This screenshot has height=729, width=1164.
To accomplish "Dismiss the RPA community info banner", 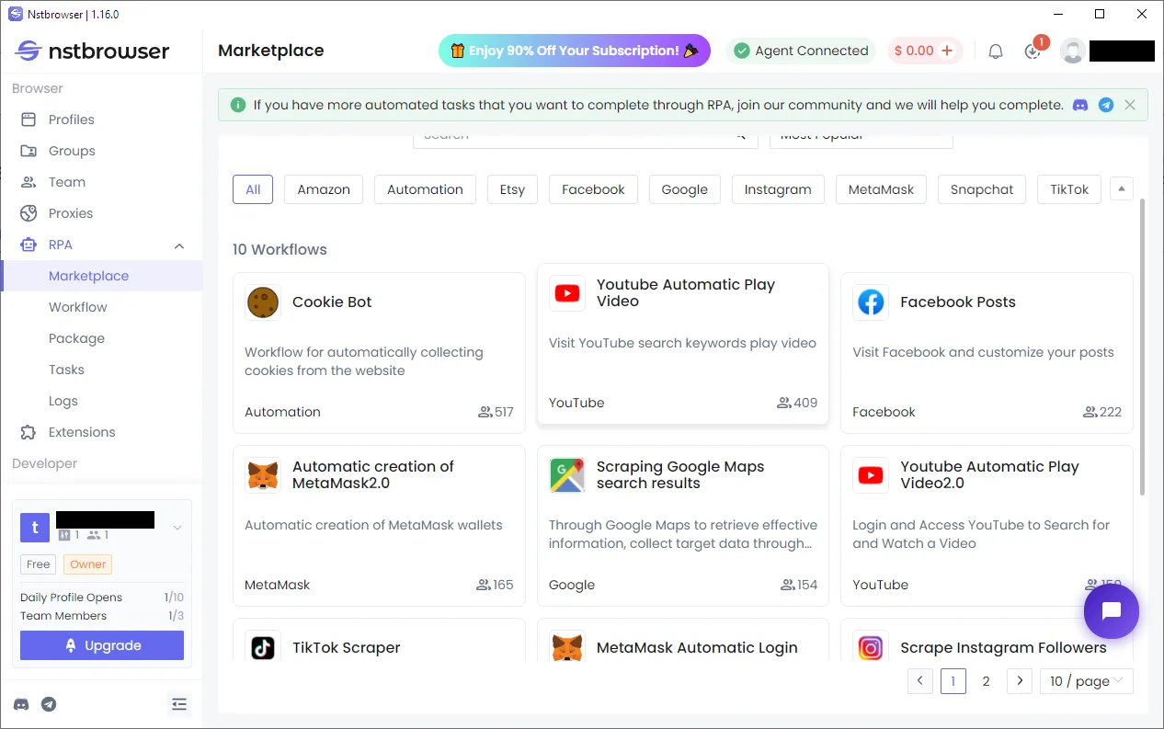I will 1130,105.
